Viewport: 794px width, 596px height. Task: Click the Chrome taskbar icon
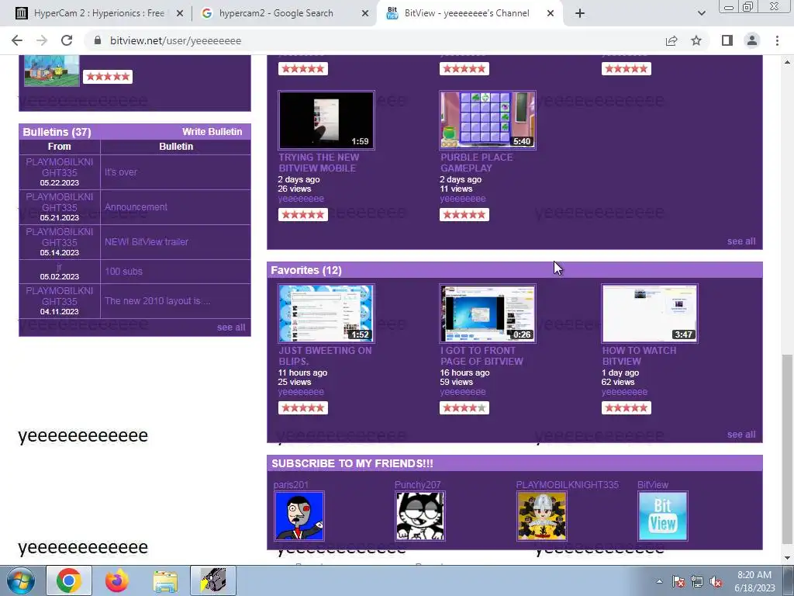coord(69,580)
